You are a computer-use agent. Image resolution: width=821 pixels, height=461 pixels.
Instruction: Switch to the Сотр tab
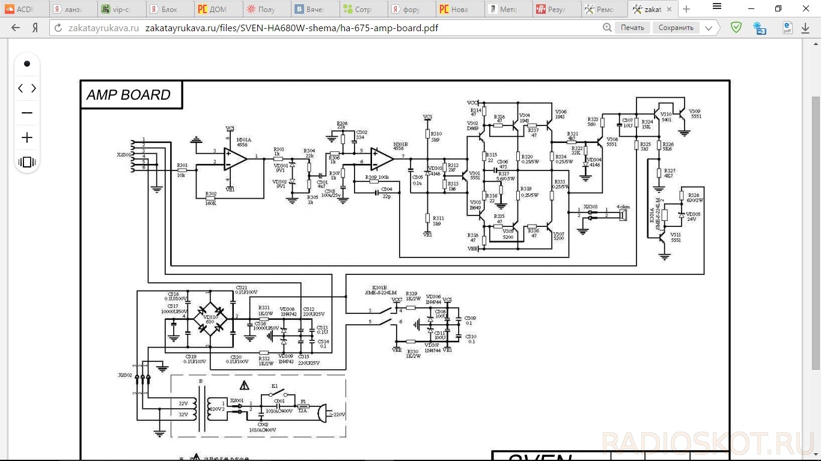click(363, 9)
